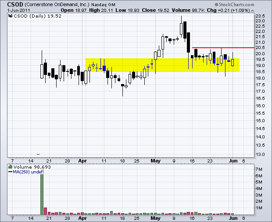272x222 pixels.
Task: Click the 21 date label under the price chart
Action: (49, 161)
